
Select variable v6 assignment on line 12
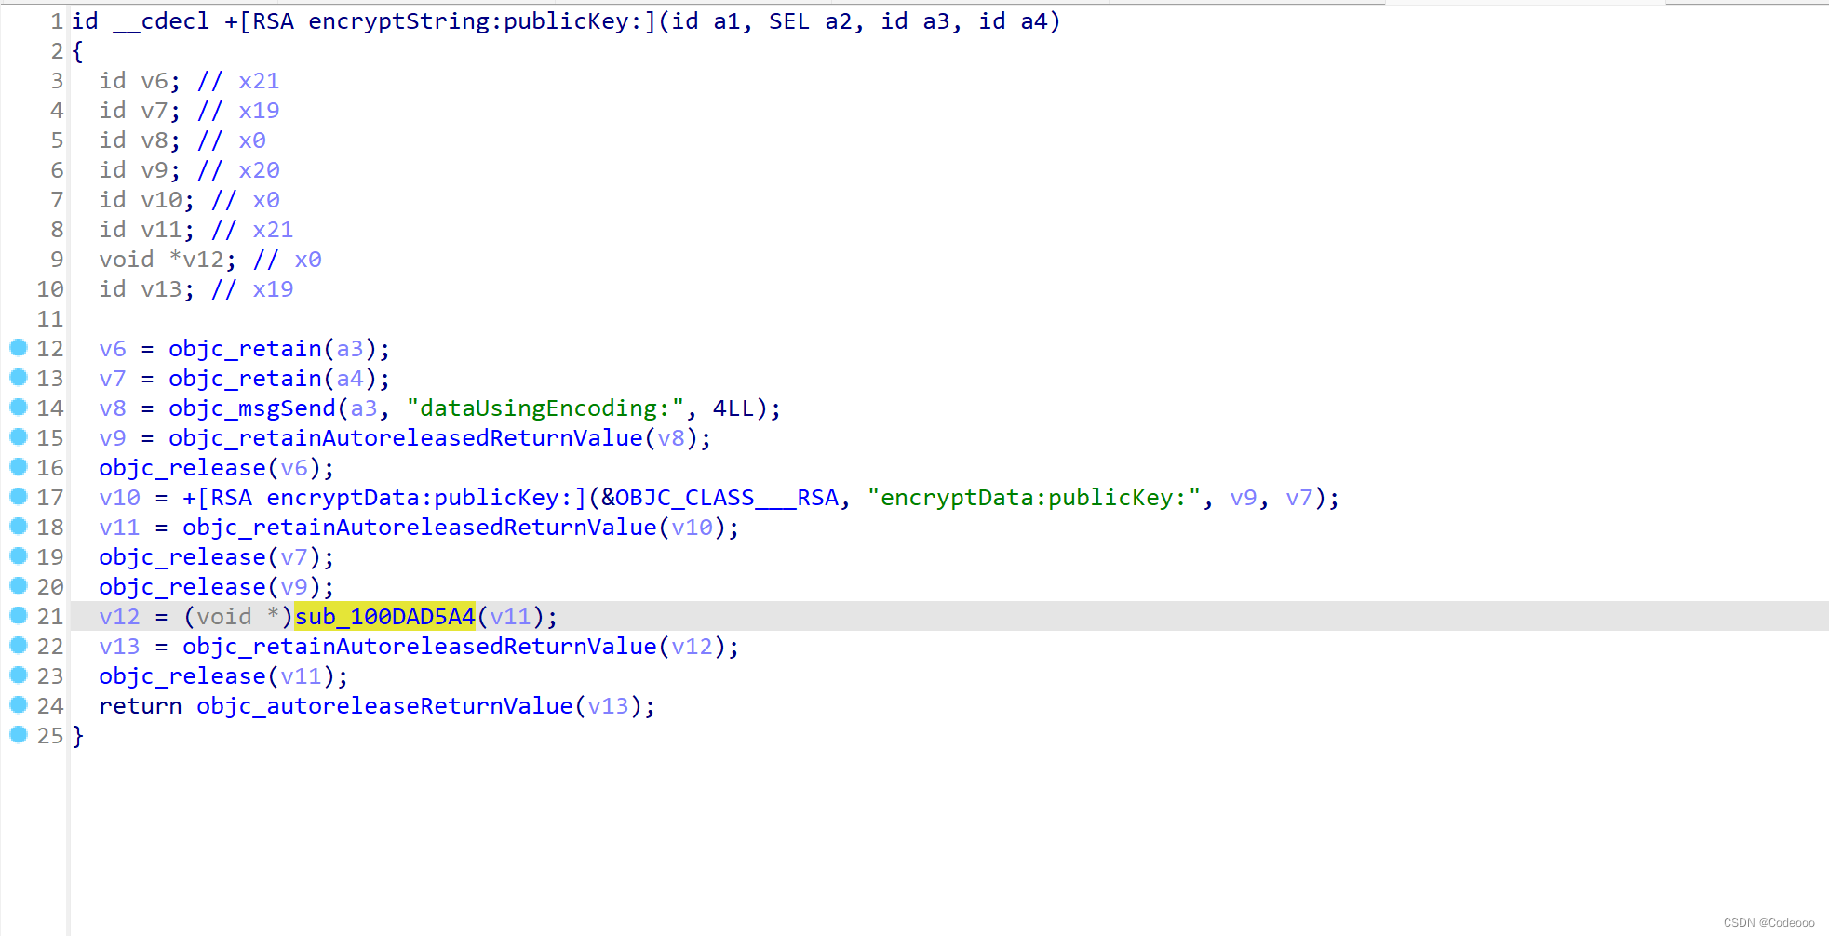[113, 349]
